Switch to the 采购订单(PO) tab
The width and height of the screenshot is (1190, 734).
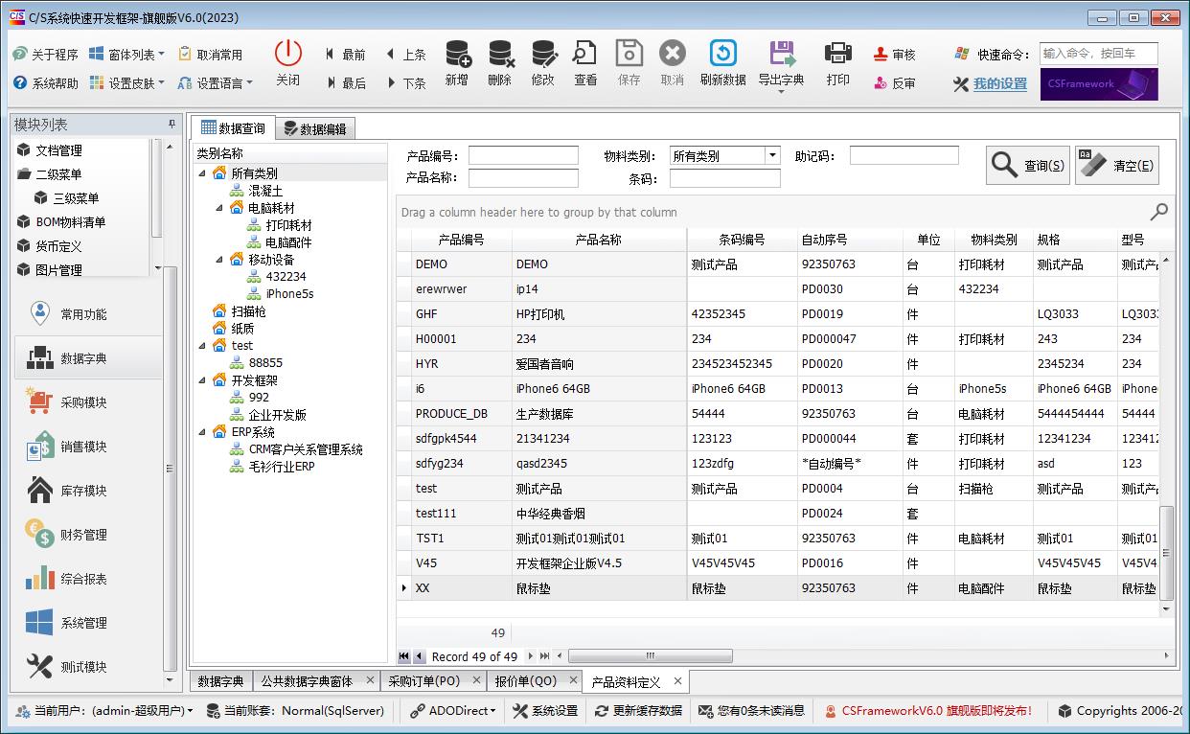(422, 681)
